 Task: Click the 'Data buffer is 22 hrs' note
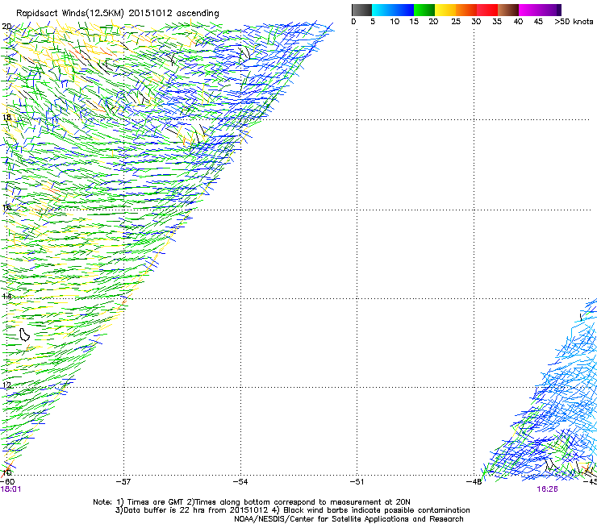tap(193, 510)
